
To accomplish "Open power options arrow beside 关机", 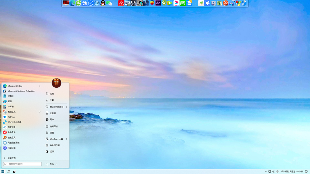I will [56, 164].
